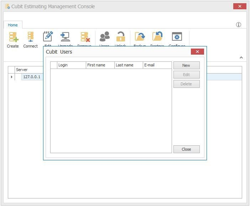Viewport: 250px width, 206px height.
Task: Click the Unlock padlock icon
Action: tap(121, 36)
